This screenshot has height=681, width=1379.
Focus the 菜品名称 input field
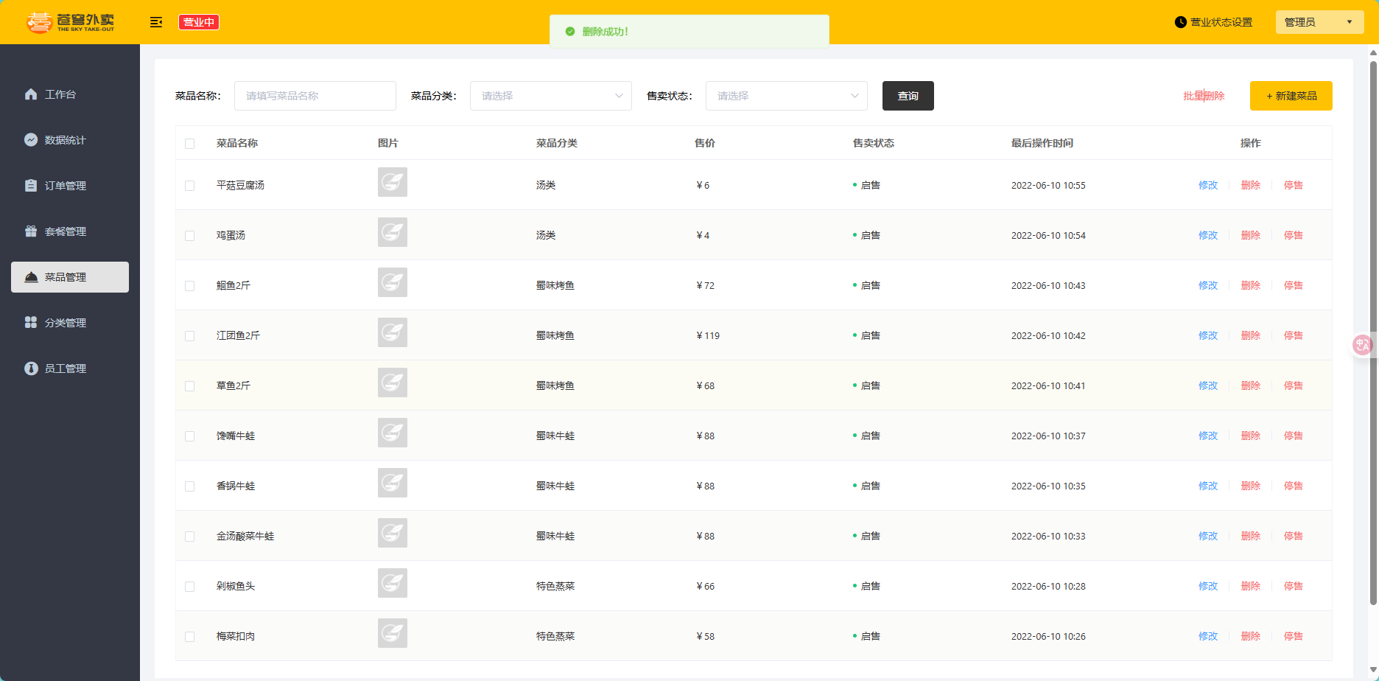315,96
